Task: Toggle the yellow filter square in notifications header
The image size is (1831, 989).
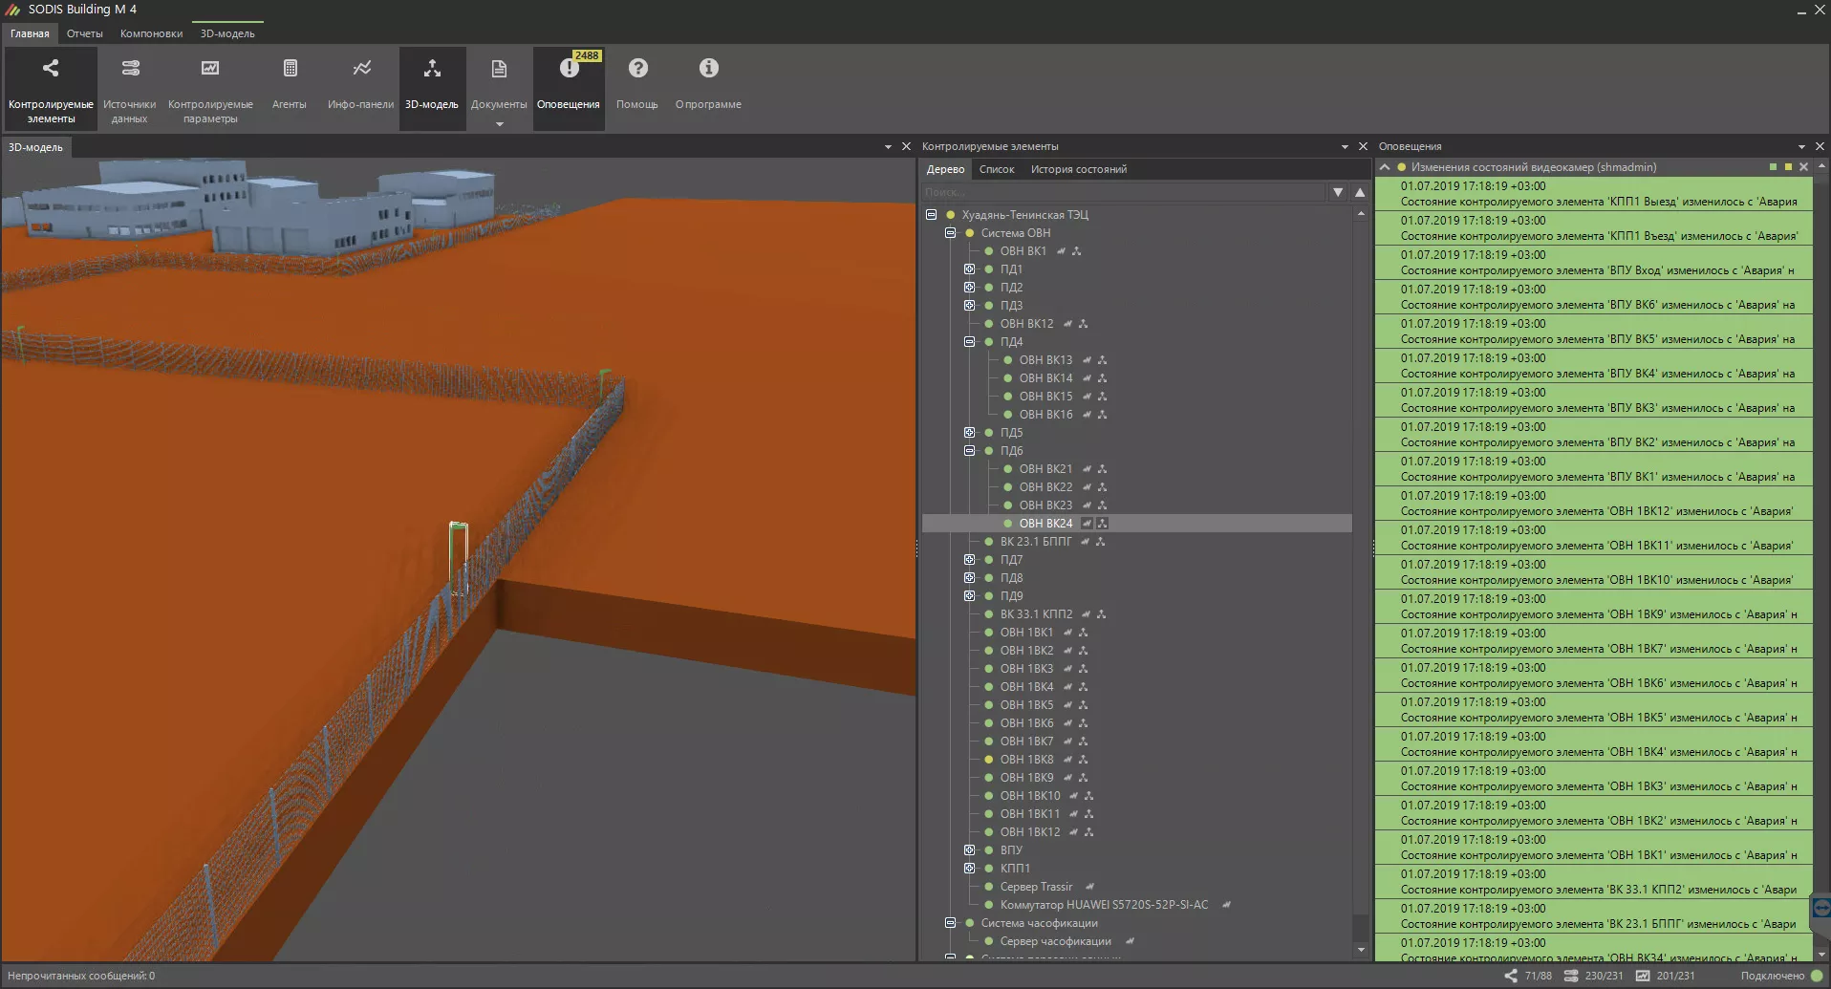Action: coord(1788,167)
